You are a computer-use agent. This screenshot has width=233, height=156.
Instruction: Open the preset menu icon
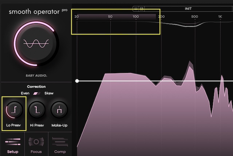136,9
